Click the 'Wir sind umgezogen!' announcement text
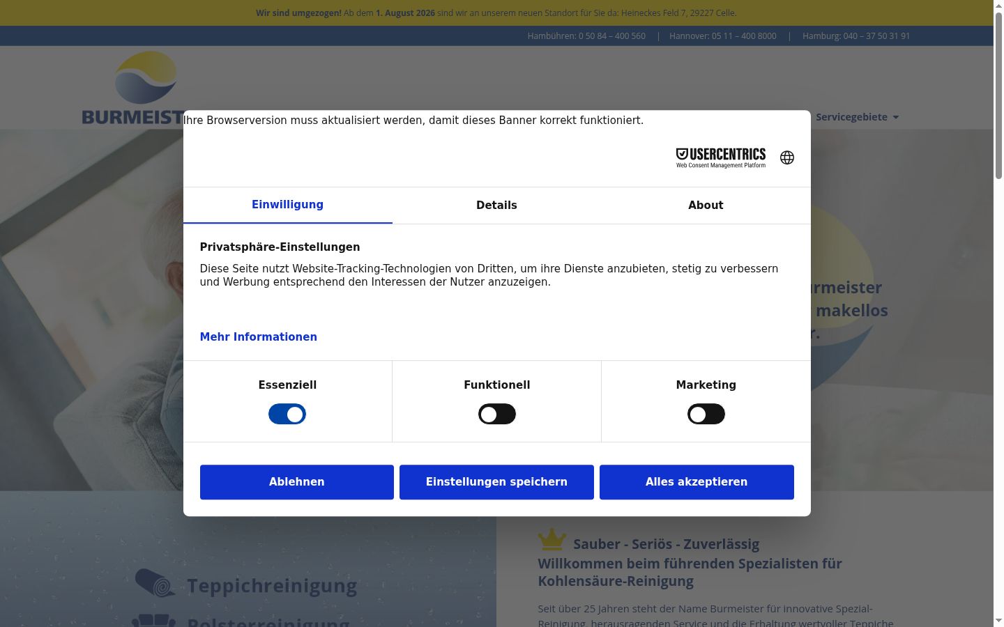 pyautogui.click(x=496, y=13)
